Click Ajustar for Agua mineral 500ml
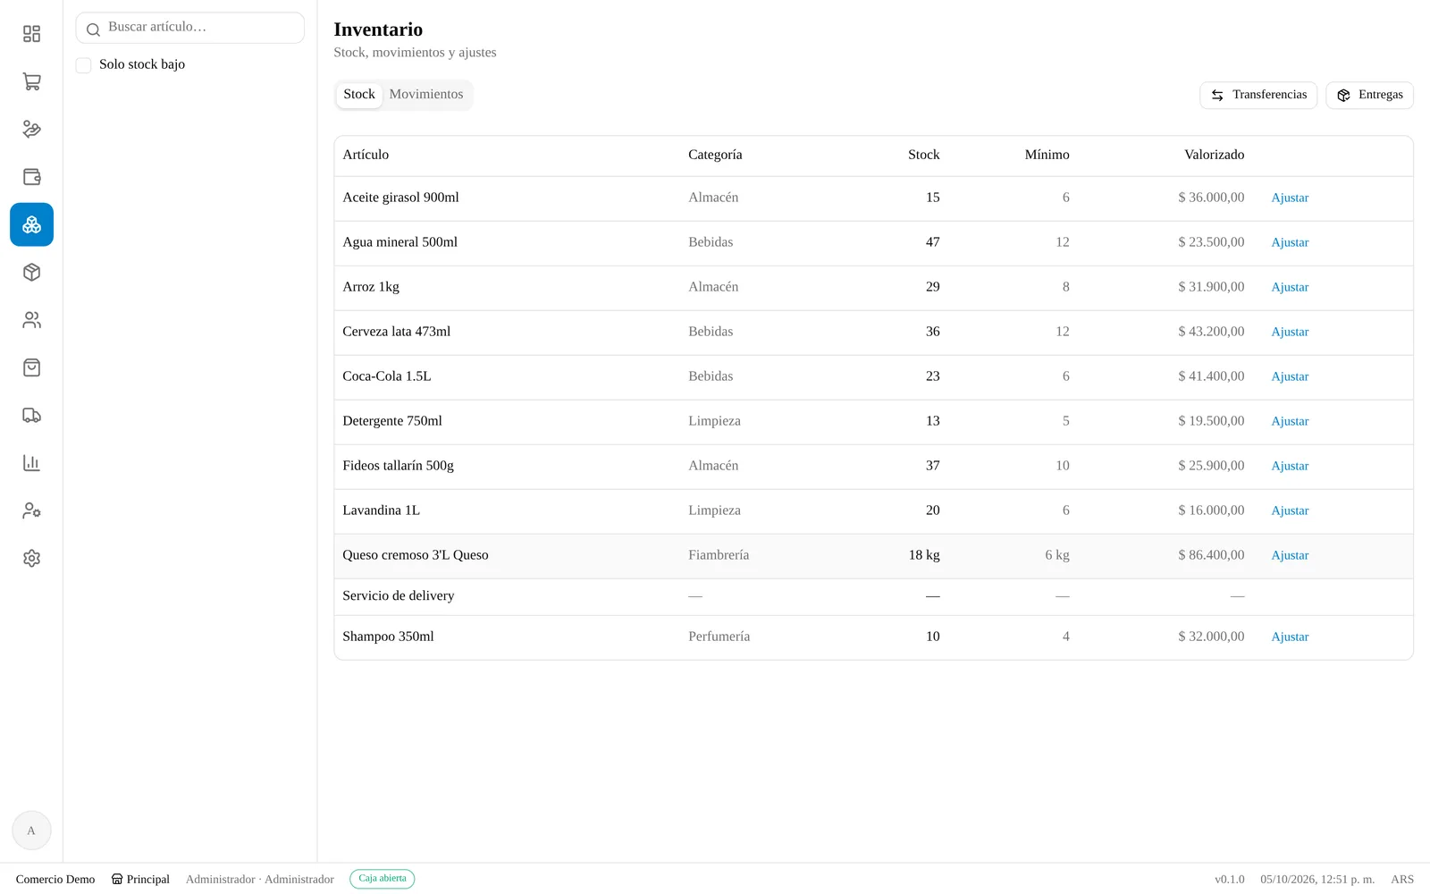1430x894 pixels. [x=1290, y=243]
